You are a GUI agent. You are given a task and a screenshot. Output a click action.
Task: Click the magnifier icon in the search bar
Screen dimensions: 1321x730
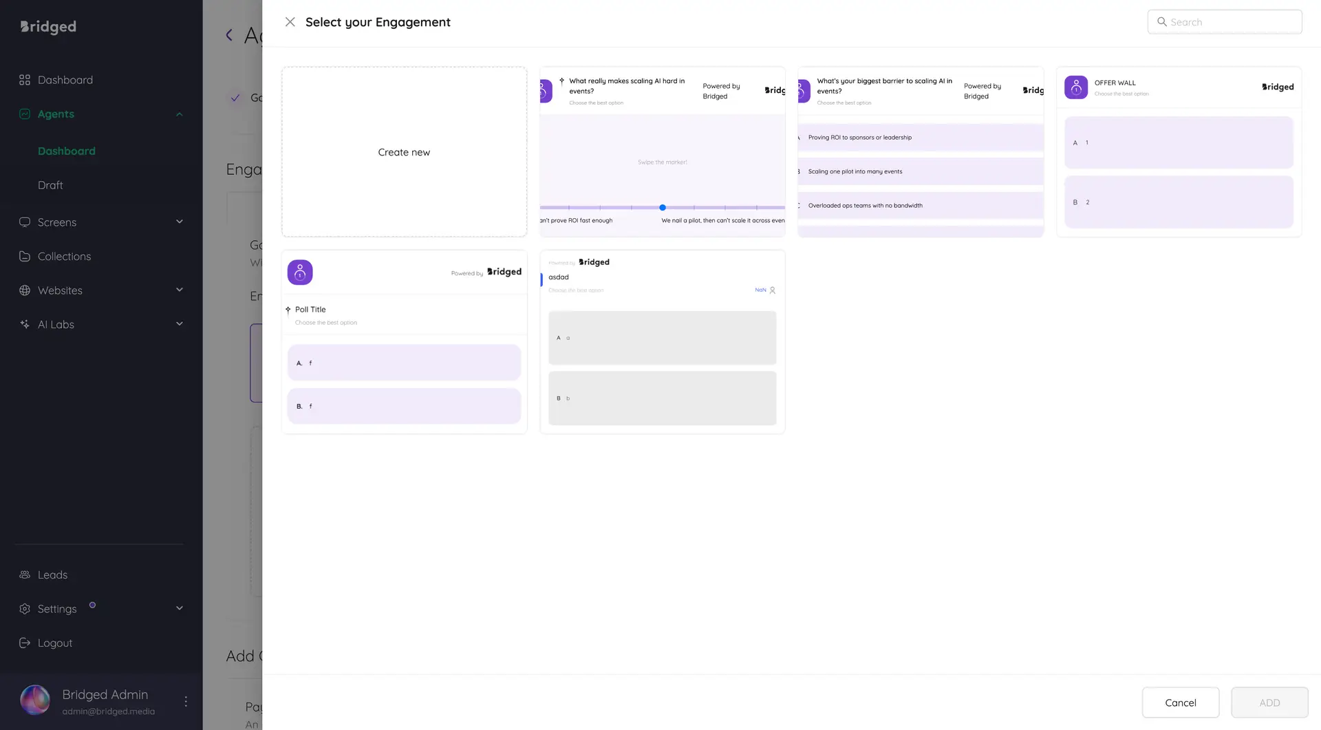point(1162,21)
